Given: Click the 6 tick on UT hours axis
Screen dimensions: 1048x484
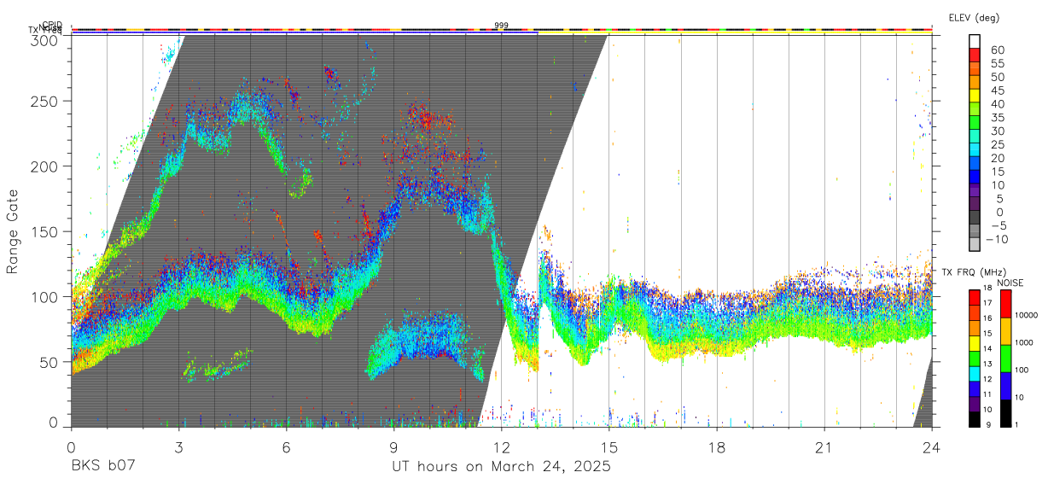Looking at the screenshot, I should click(287, 447).
